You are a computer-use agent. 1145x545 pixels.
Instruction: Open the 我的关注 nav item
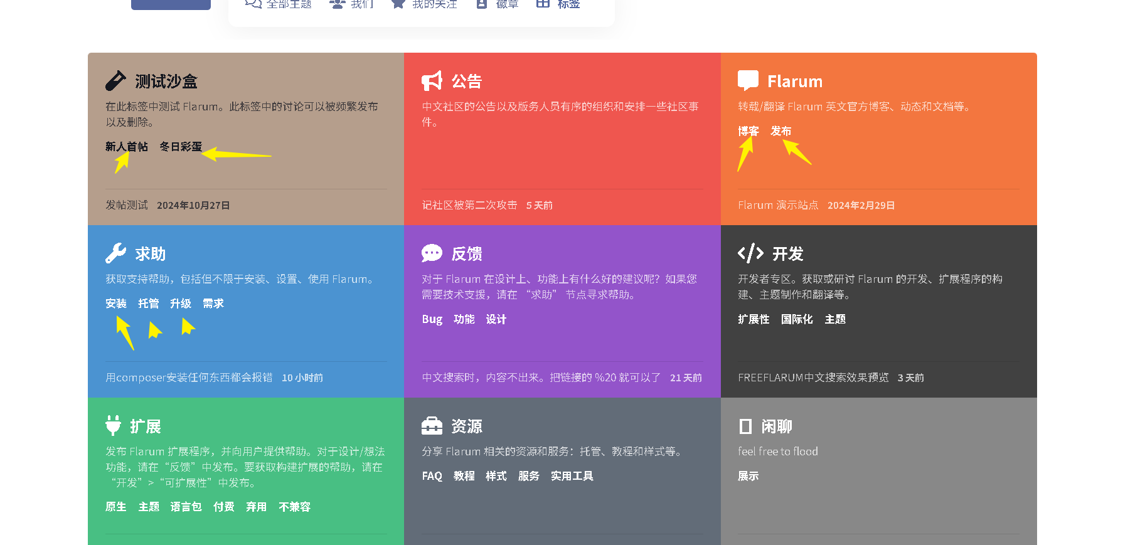423,4
